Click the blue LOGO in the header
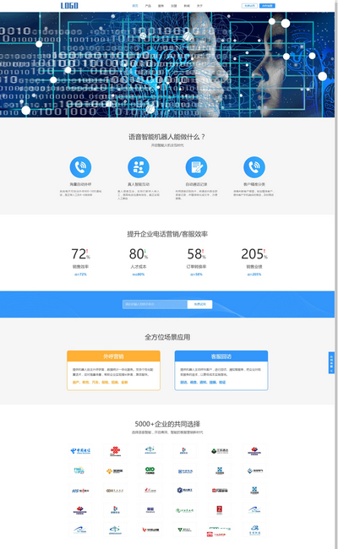Viewport: 338px width, 549px height. tap(69, 6)
